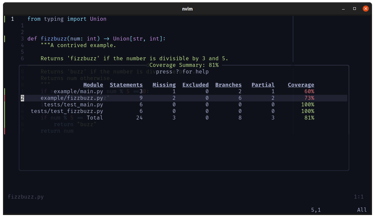Select the tests/test_main.py row
Screen dimensions: 375x218
184,105
